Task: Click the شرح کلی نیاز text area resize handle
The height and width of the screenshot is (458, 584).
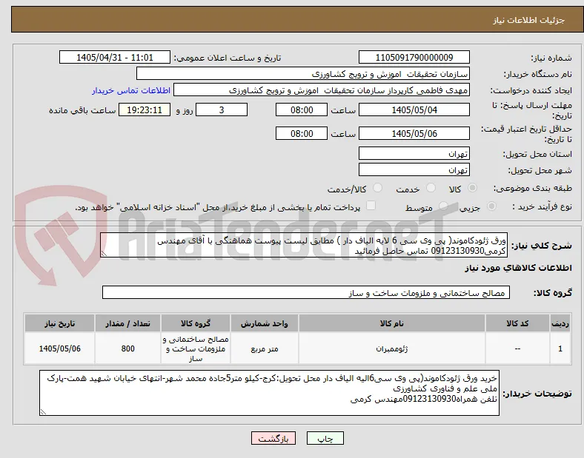Action: (104, 254)
